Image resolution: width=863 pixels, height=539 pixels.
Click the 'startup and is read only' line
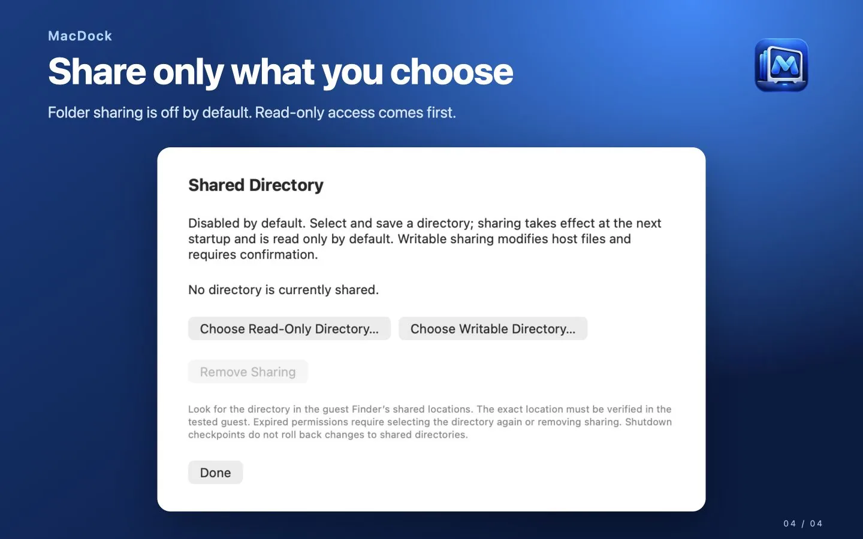coord(409,239)
